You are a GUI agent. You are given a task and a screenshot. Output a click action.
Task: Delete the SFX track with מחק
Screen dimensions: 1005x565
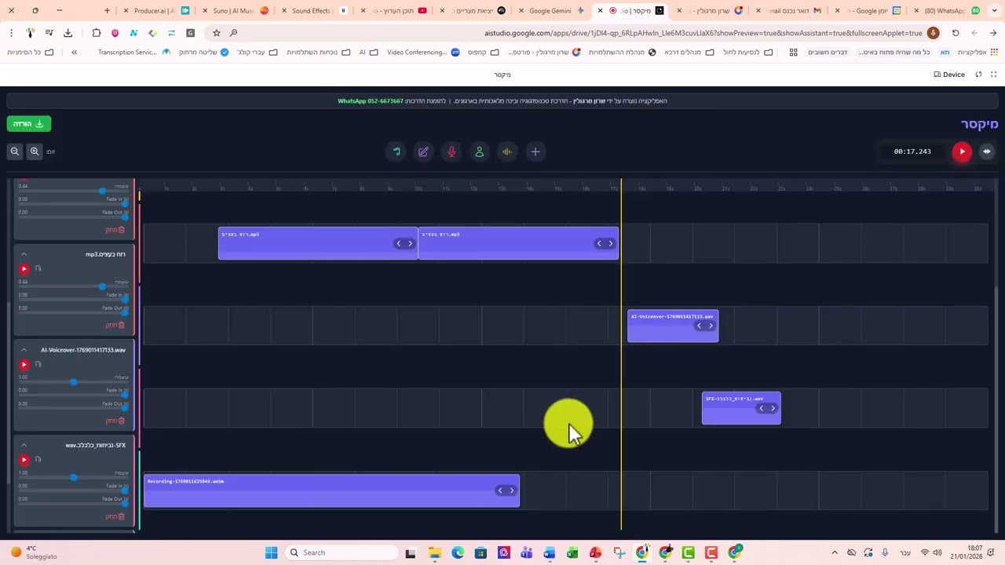(115, 516)
